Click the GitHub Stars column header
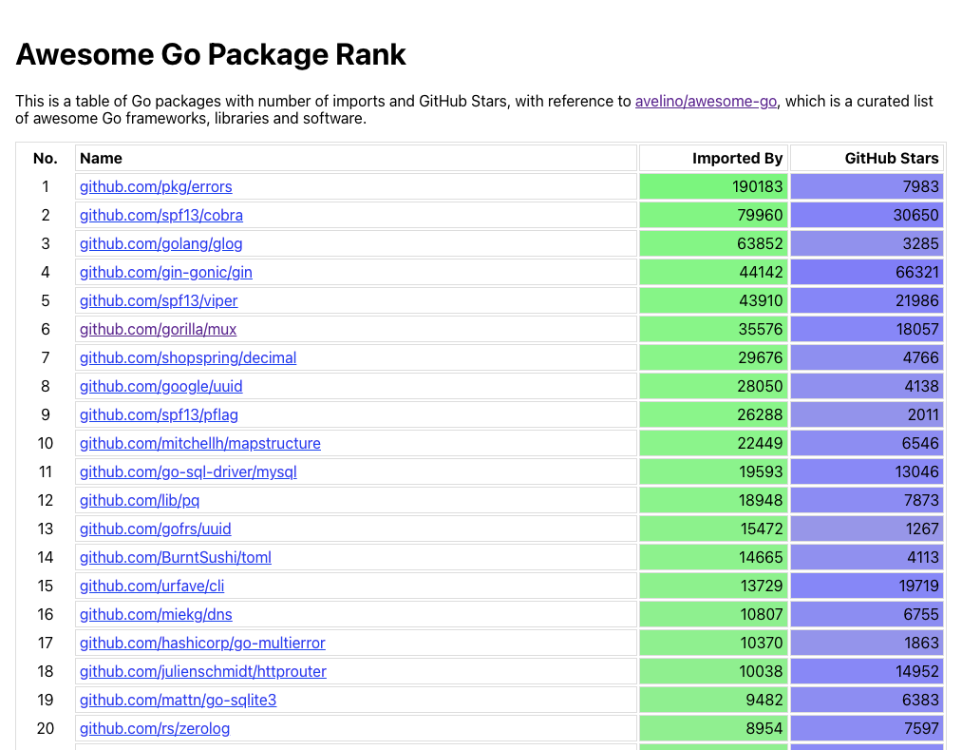962x750 pixels. (889, 158)
